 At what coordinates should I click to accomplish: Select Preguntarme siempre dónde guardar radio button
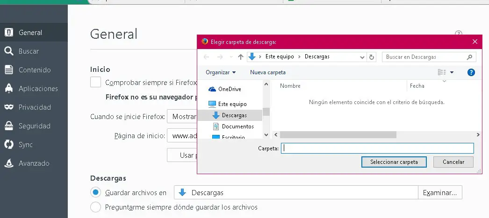[95, 207]
